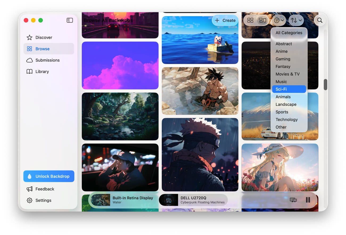Open the pink clouds wallpaper

click(x=120, y=65)
